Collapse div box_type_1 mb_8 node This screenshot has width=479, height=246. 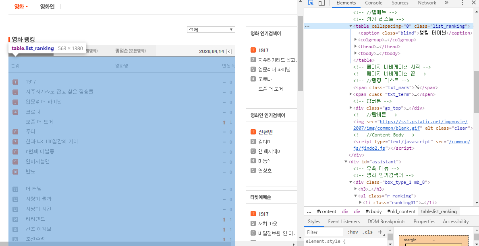point(351,182)
